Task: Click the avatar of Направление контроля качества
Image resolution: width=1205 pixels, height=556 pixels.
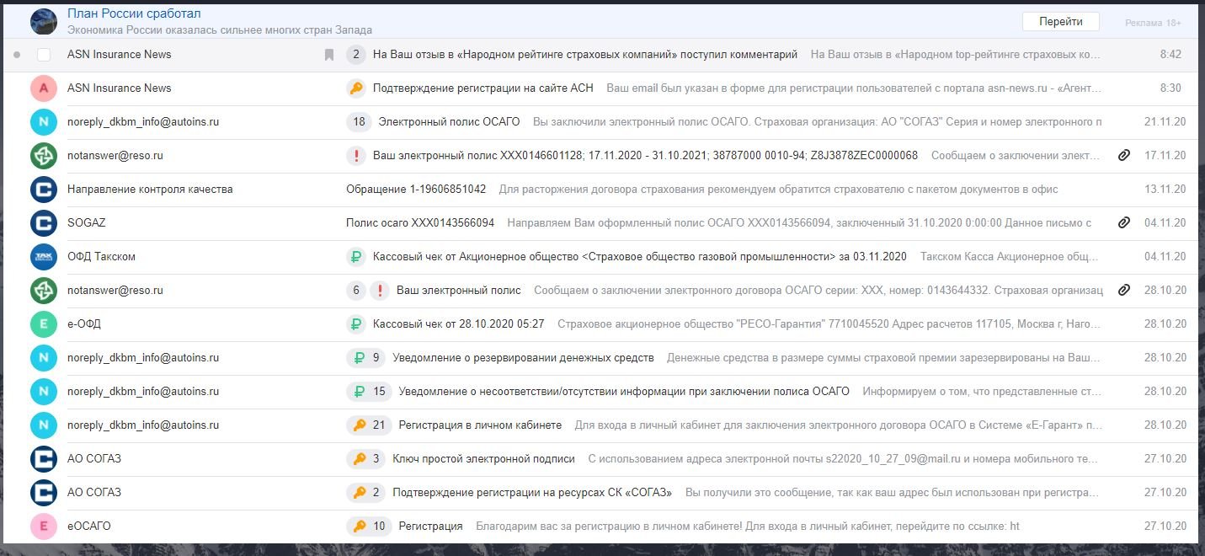Action: click(44, 190)
